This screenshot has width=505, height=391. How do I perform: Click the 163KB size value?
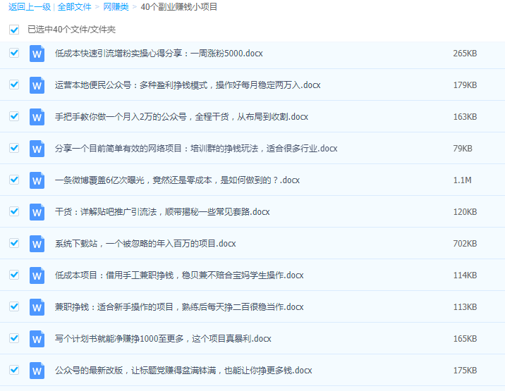pos(465,117)
